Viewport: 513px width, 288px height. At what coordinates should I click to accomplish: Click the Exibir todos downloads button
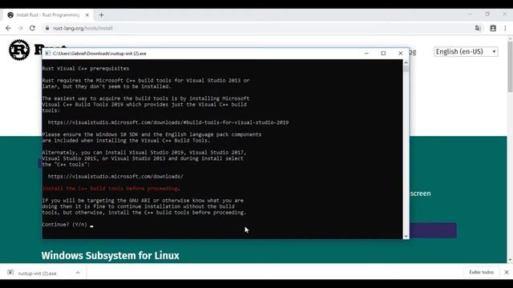[481, 272]
